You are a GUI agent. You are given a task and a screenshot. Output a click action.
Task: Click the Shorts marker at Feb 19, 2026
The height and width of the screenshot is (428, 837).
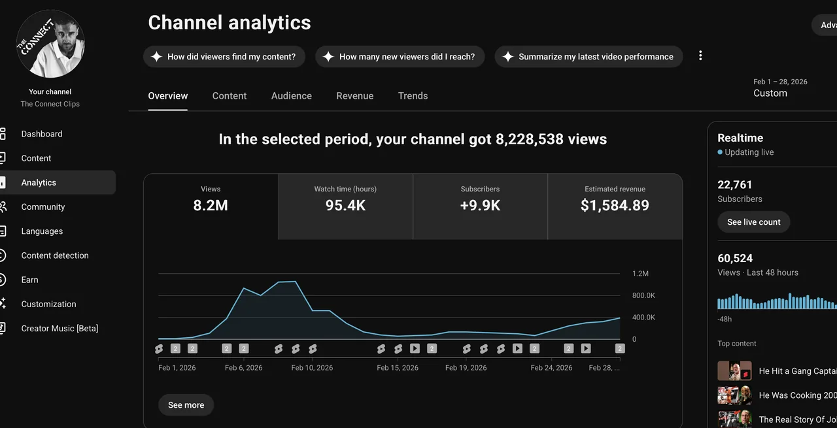[466, 349]
